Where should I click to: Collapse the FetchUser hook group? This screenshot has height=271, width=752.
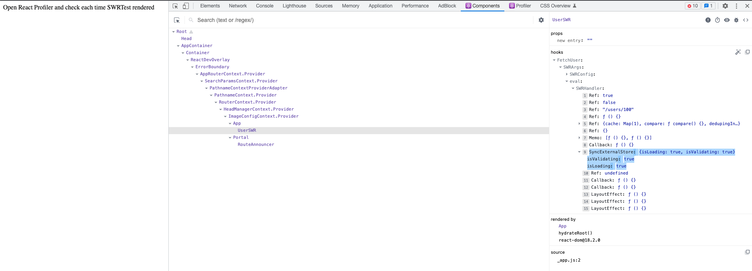pos(554,60)
